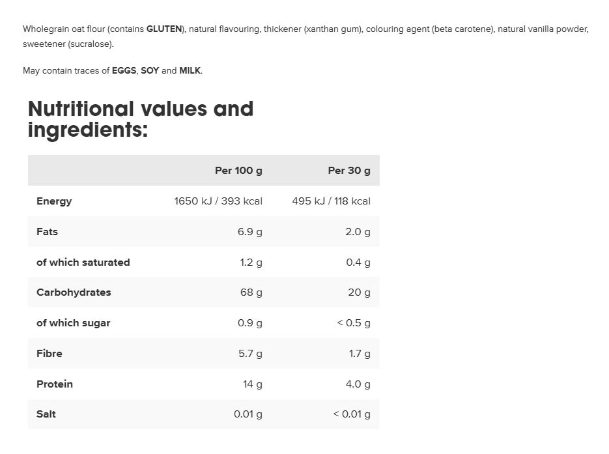Click the 'of which saturated' row label
Screen dimensions: 609x454
[83, 262]
